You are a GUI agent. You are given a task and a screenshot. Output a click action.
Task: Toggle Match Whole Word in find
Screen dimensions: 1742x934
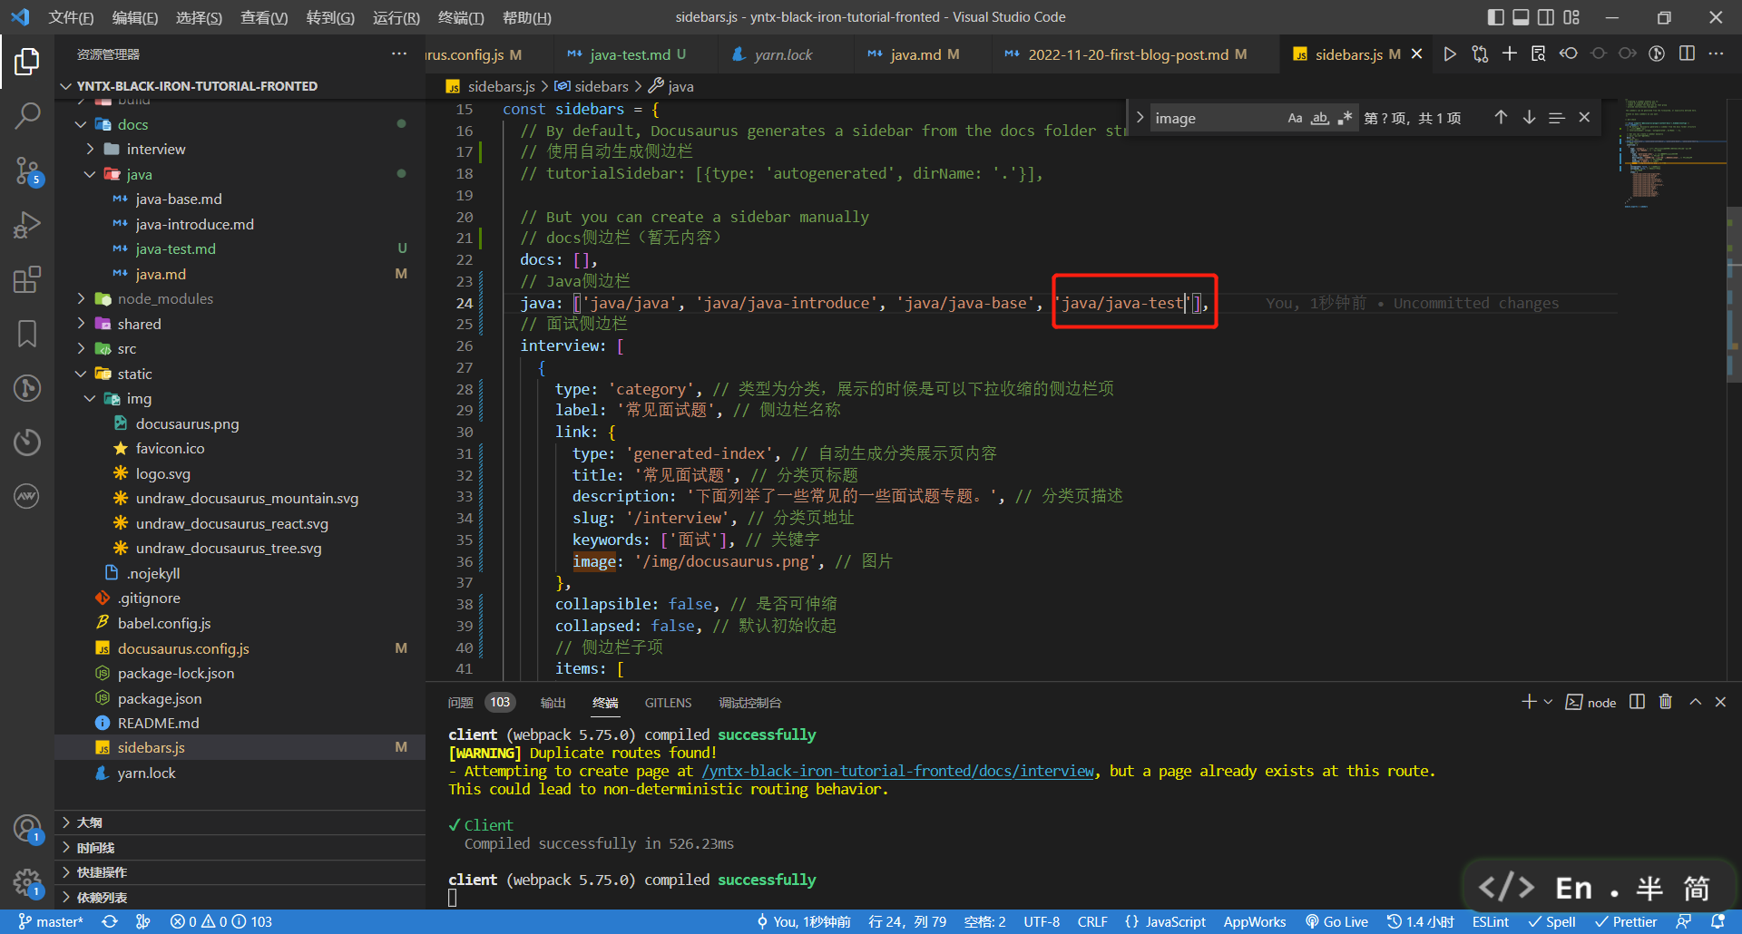1320,118
